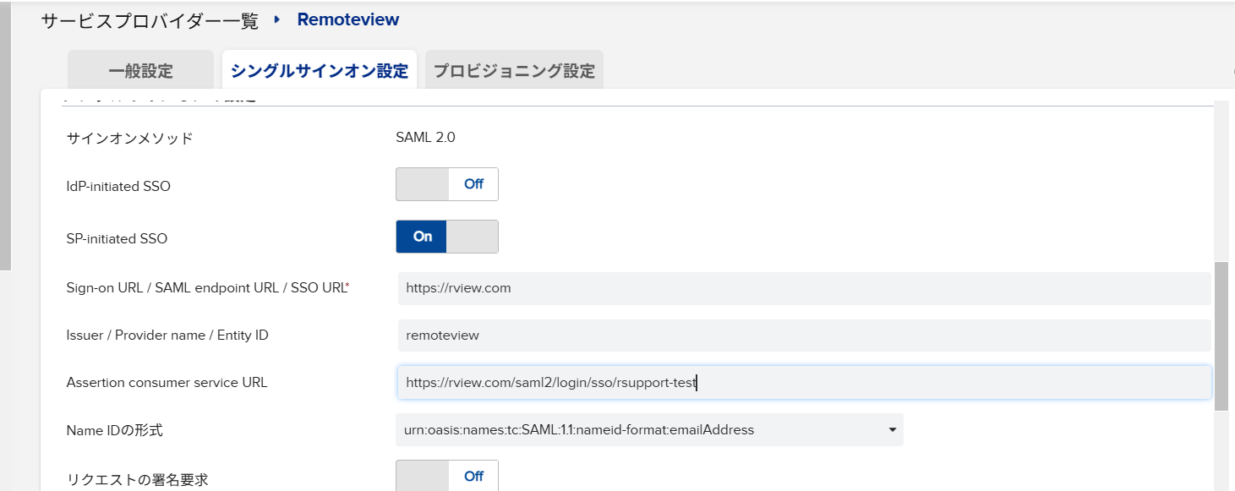
Task: Click the Name IDの形式 label
Action: 115,430
